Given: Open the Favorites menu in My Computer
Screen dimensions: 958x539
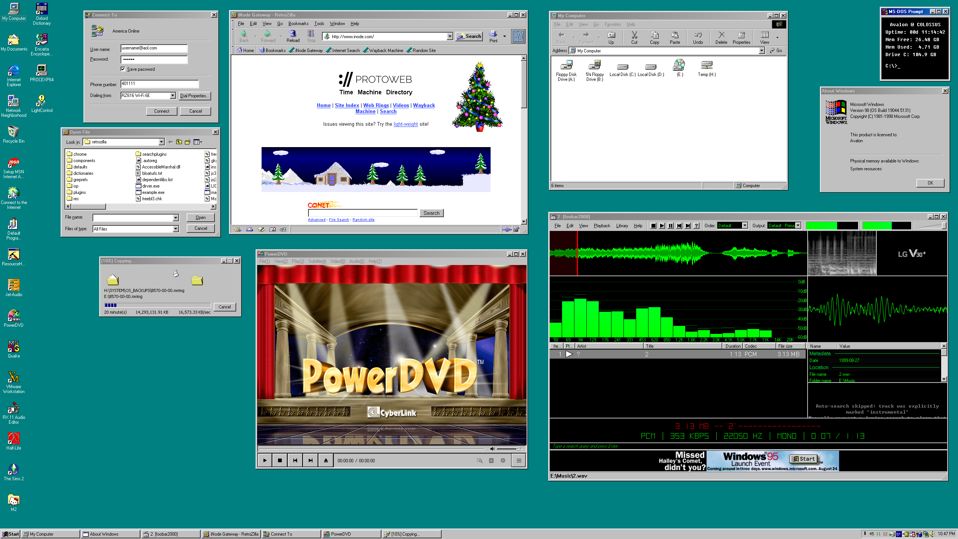Looking at the screenshot, I should pos(613,24).
